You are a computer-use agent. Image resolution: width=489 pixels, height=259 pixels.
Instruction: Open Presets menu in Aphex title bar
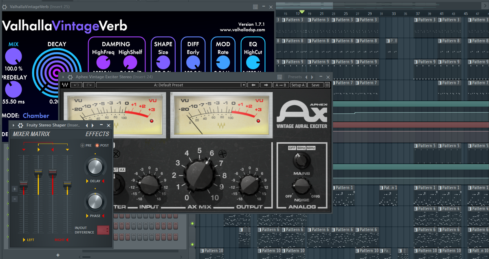pyautogui.click(x=295, y=77)
